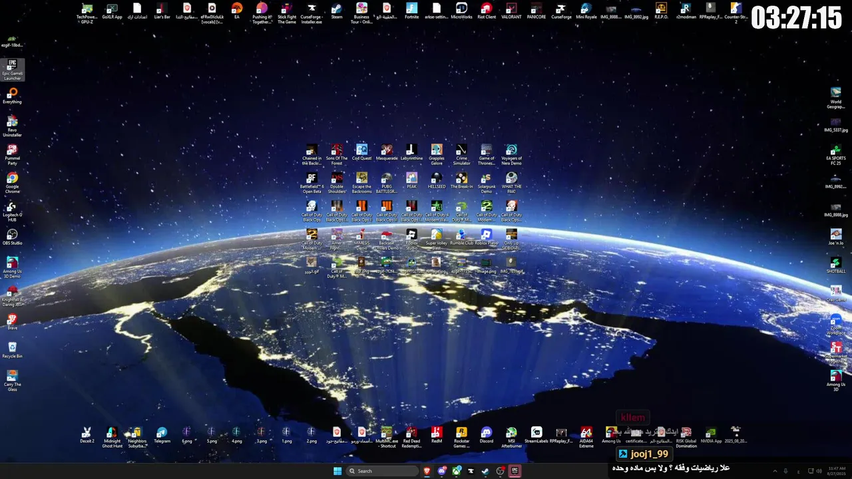Viewport: 852px width, 479px height.
Task: Open EA SPORTS FC 25 shortcut
Action: [836, 154]
